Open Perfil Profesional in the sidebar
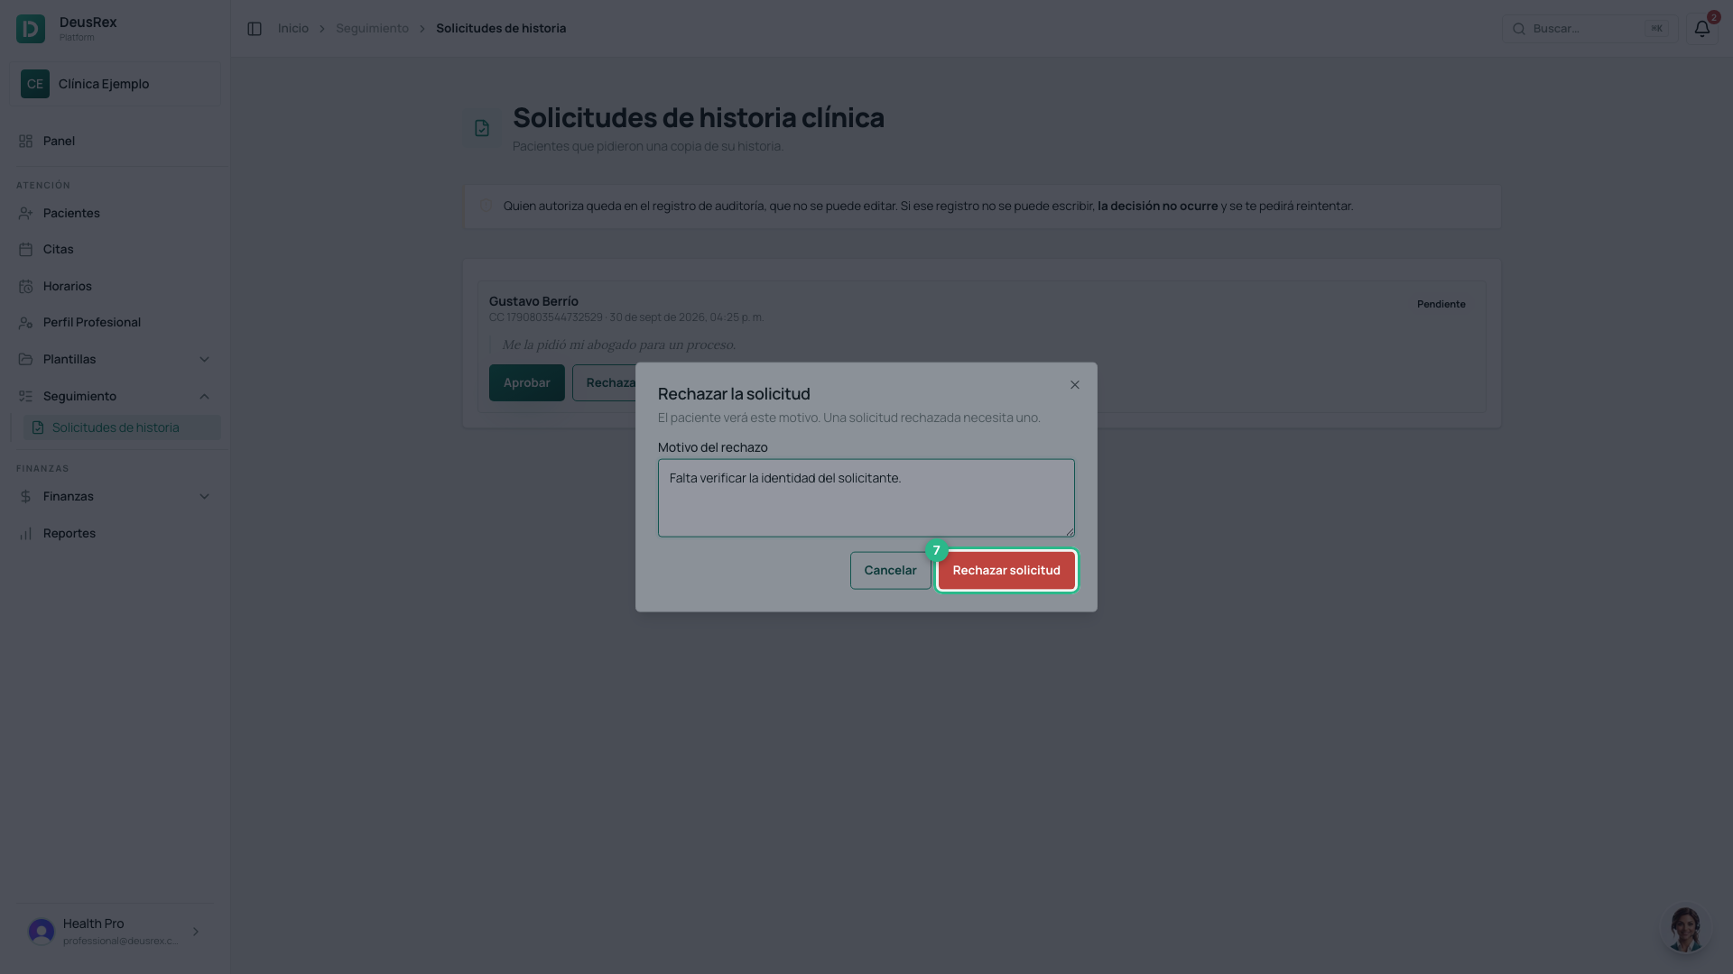The height and width of the screenshot is (974, 1733). click(116, 323)
